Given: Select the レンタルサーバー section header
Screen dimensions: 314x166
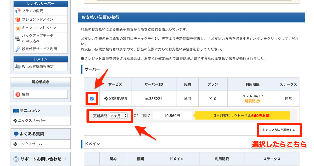Looking at the screenshot, I should pyautogui.click(x=41, y=3).
